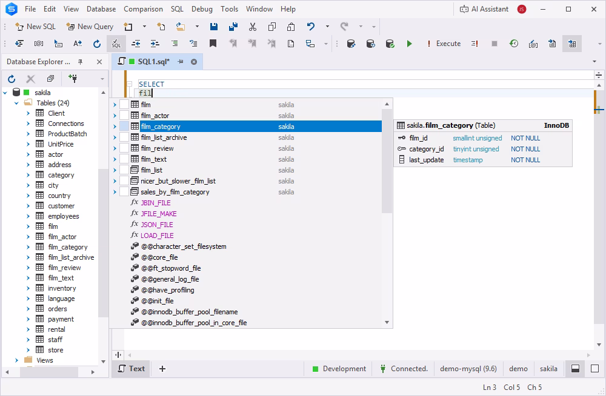Click the Cut scissors icon

pyautogui.click(x=253, y=26)
